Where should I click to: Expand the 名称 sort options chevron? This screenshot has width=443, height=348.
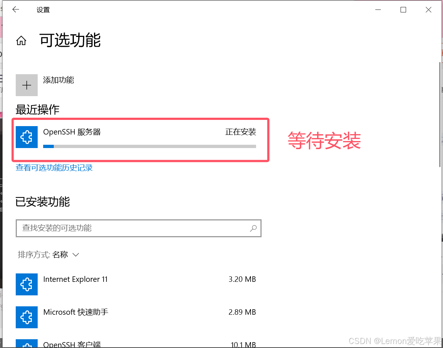(x=76, y=255)
